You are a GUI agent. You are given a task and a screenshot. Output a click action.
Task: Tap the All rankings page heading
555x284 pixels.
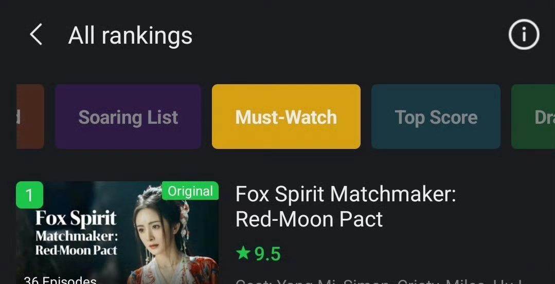(x=130, y=35)
